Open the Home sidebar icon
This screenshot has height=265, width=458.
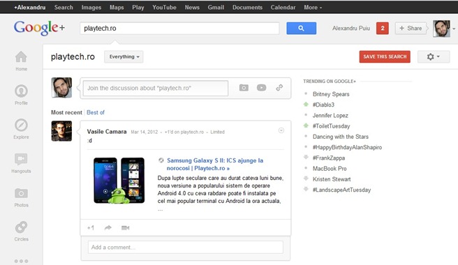click(x=21, y=57)
